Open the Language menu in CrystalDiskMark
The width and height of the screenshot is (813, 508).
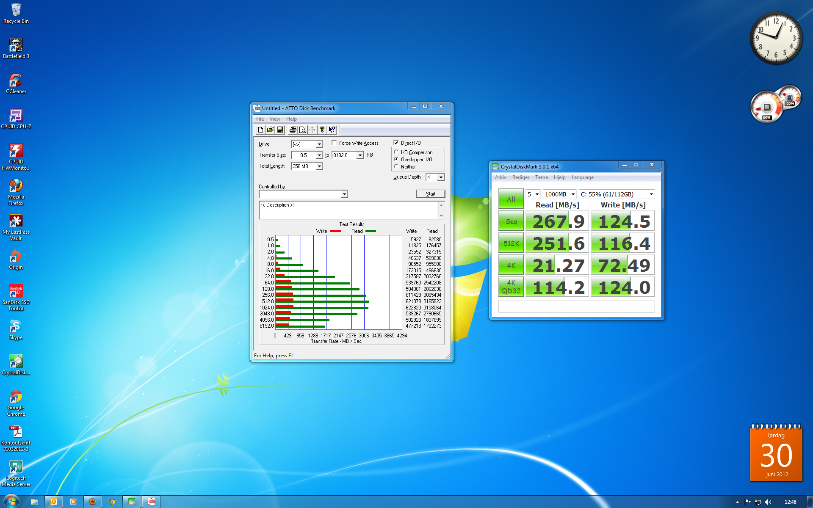tap(582, 177)
